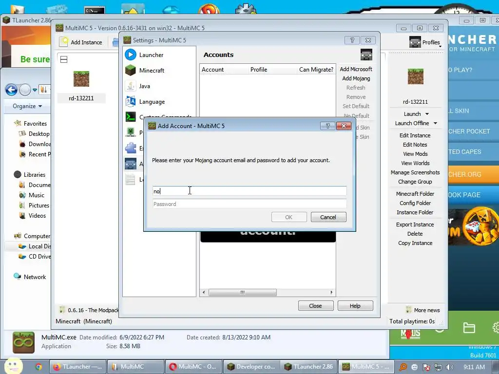Screen dimensions: 499x374
Task: Collapse the instance group toggle
Action: click(x=64, y=59)
